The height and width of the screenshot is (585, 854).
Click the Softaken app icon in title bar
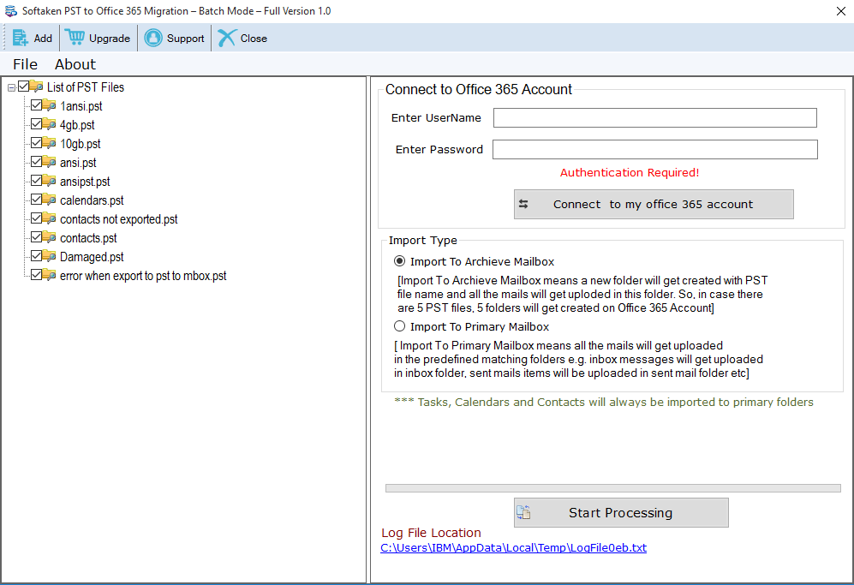tap(11, 11)
